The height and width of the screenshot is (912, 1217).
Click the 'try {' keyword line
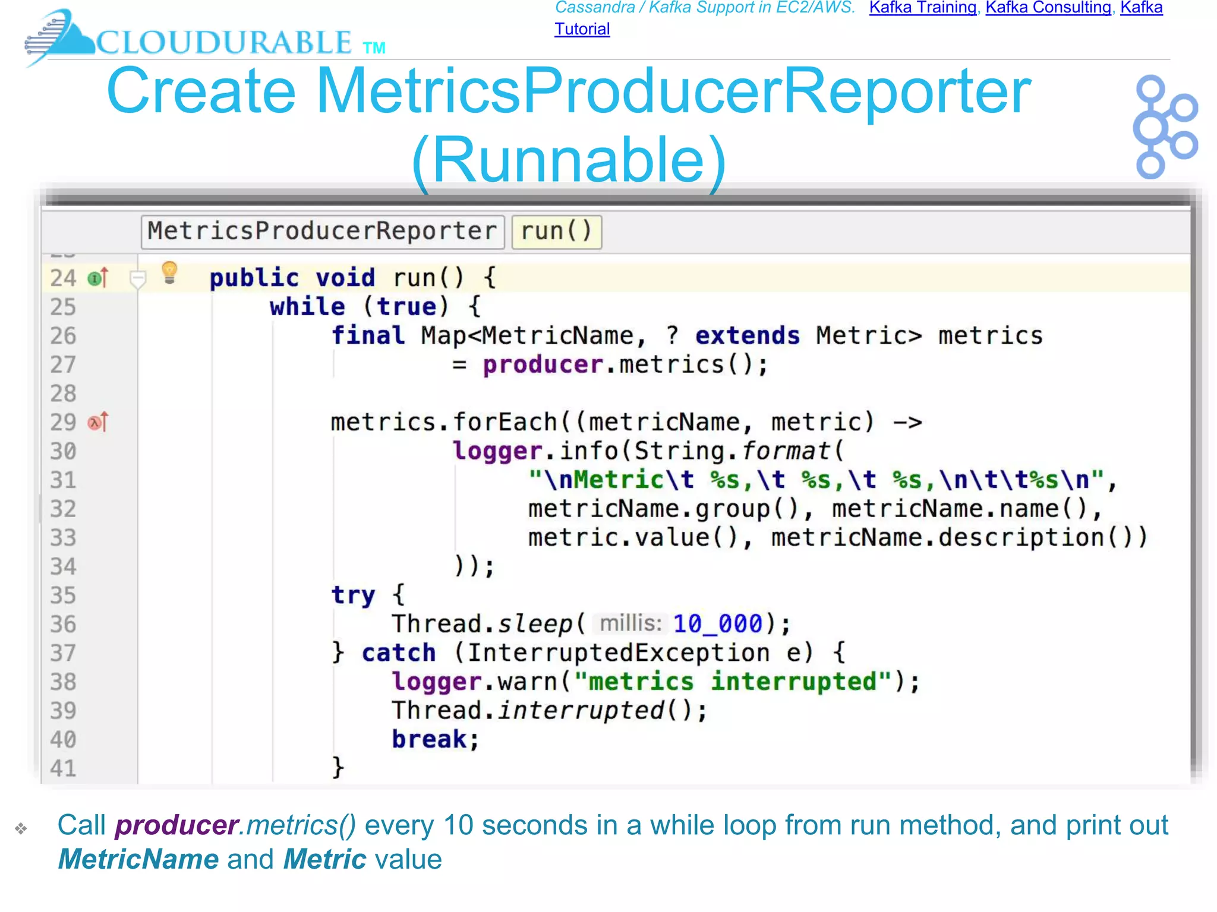pos(368,595)
